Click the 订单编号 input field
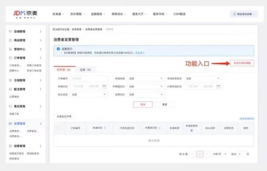Screen dimensions: 267x171 (89, 78)
